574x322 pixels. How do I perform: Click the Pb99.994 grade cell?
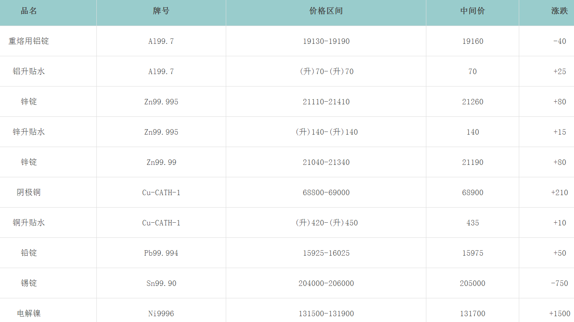(x=161, y=253)
